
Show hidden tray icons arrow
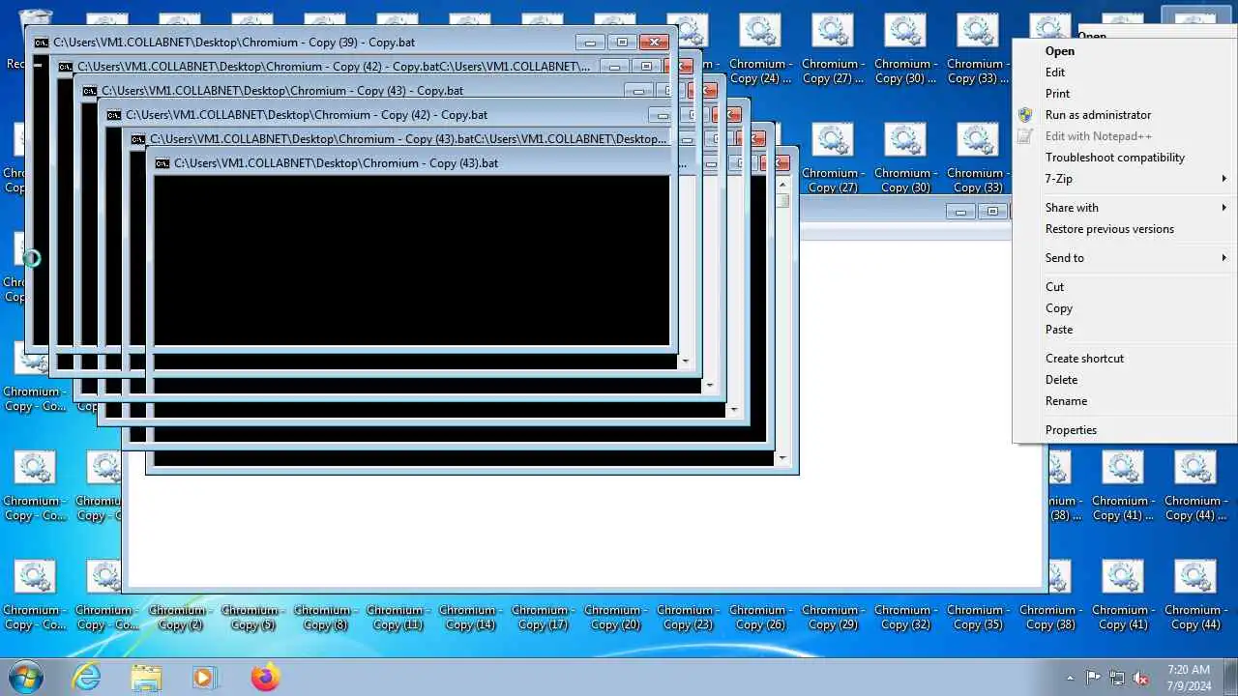tap(1069, 678)
